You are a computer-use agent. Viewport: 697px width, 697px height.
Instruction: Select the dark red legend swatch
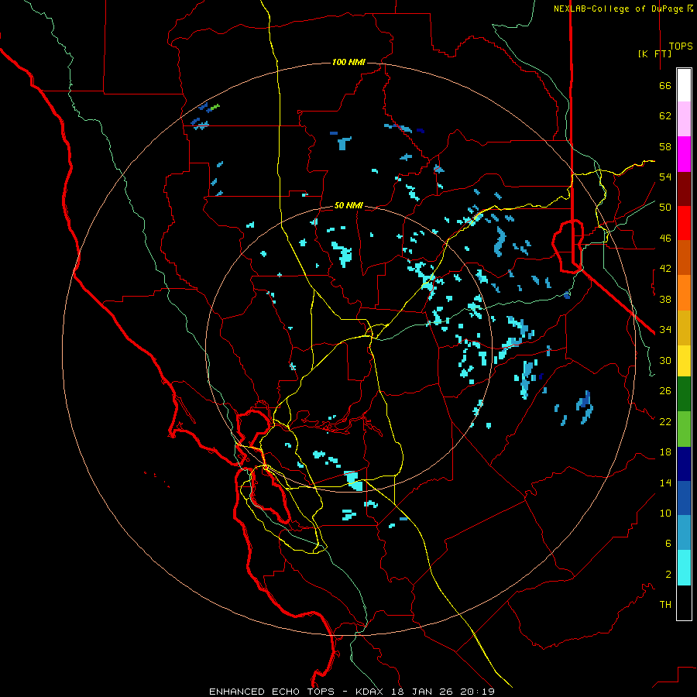point(684,189)
